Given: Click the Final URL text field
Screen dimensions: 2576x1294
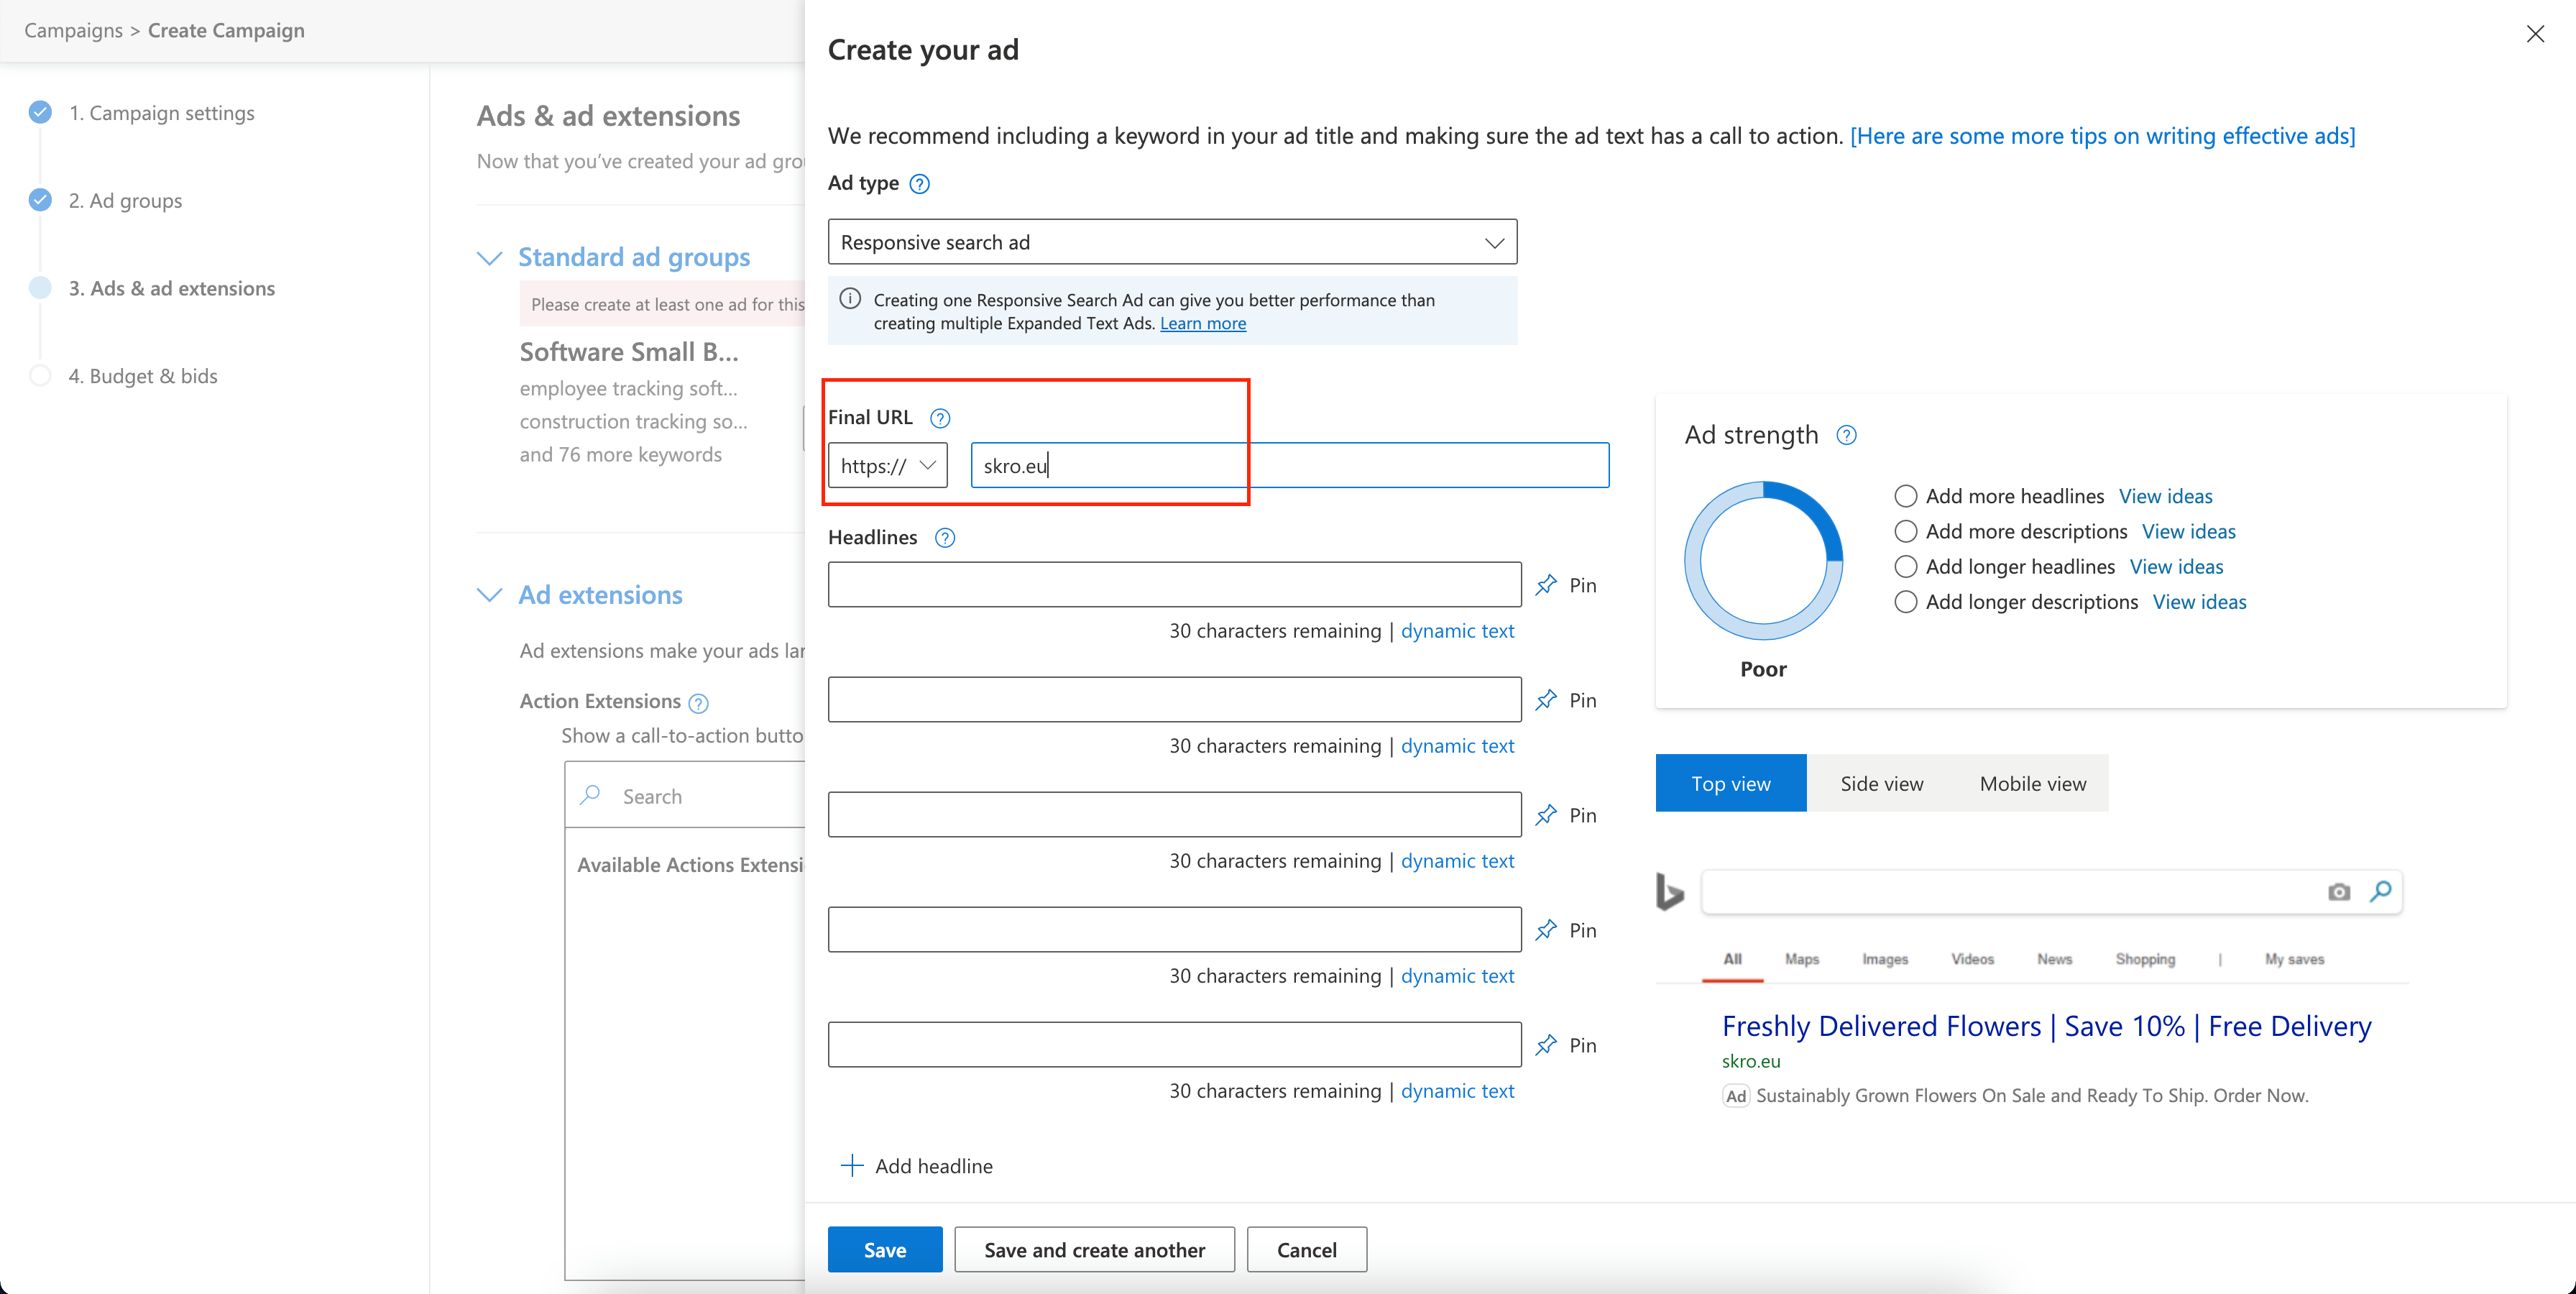Looking at the screenshot, I should pos(1289,466).
